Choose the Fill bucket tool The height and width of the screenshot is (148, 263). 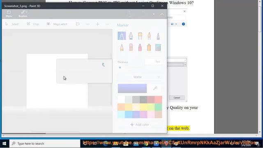(158, 47)
